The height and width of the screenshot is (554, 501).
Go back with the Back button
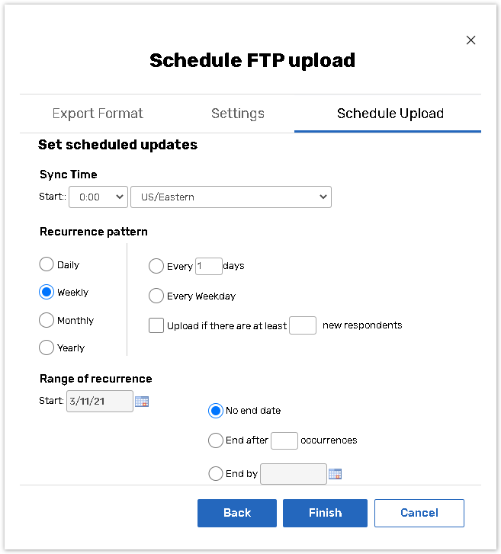click(237, 513)
